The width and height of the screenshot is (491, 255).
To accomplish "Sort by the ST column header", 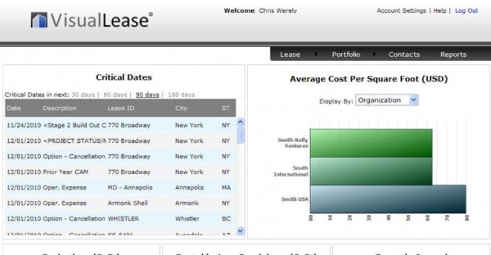I will point(226,108).
